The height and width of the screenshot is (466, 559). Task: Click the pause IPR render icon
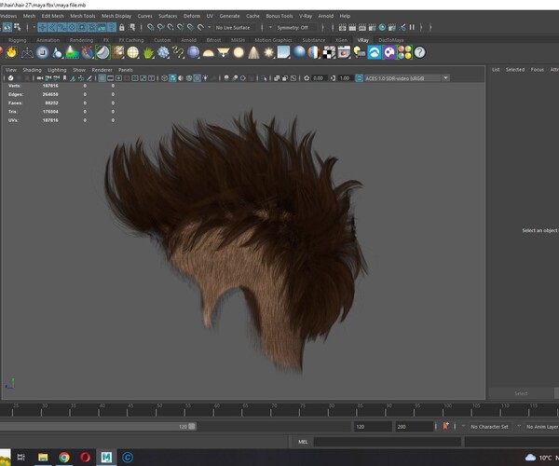click(x=412, y=27)
